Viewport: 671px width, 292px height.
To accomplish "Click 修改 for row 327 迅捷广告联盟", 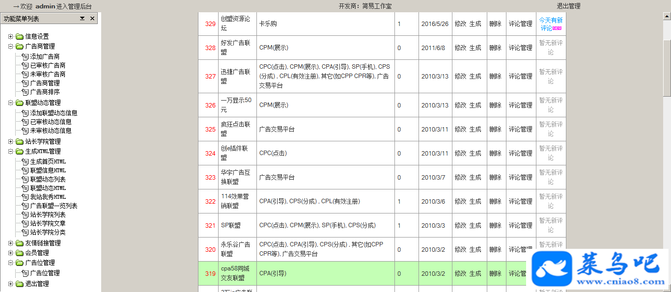I will coord(460,76).
